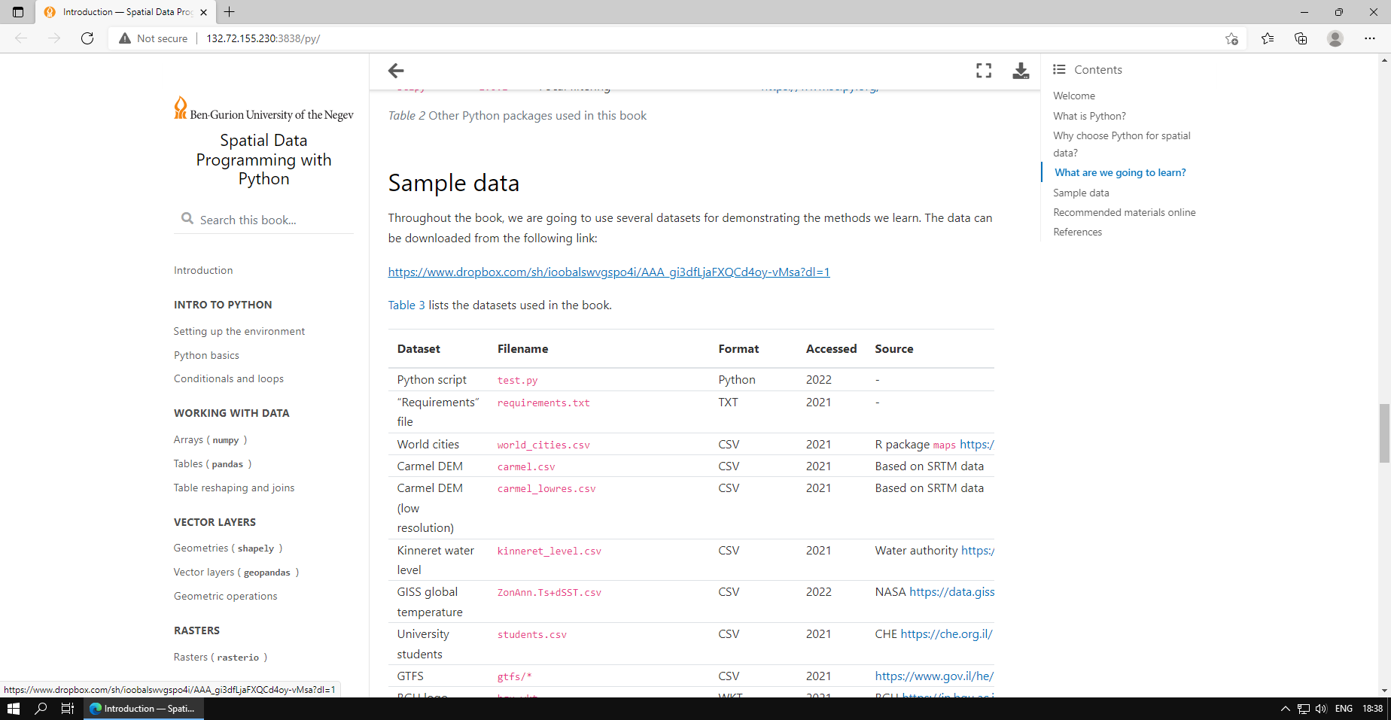This screenshot has height=720, width=1391.
Task: Show hidden system tray icons
Action: 1286,709
